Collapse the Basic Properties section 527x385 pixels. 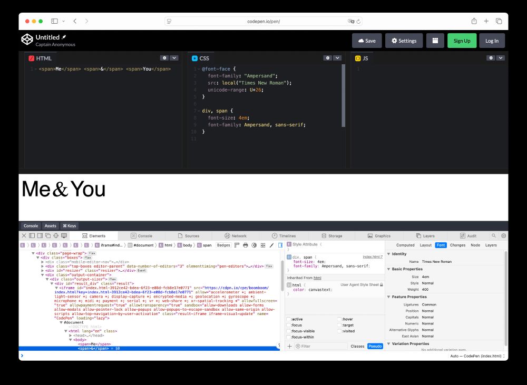click(x=389, y=269)
